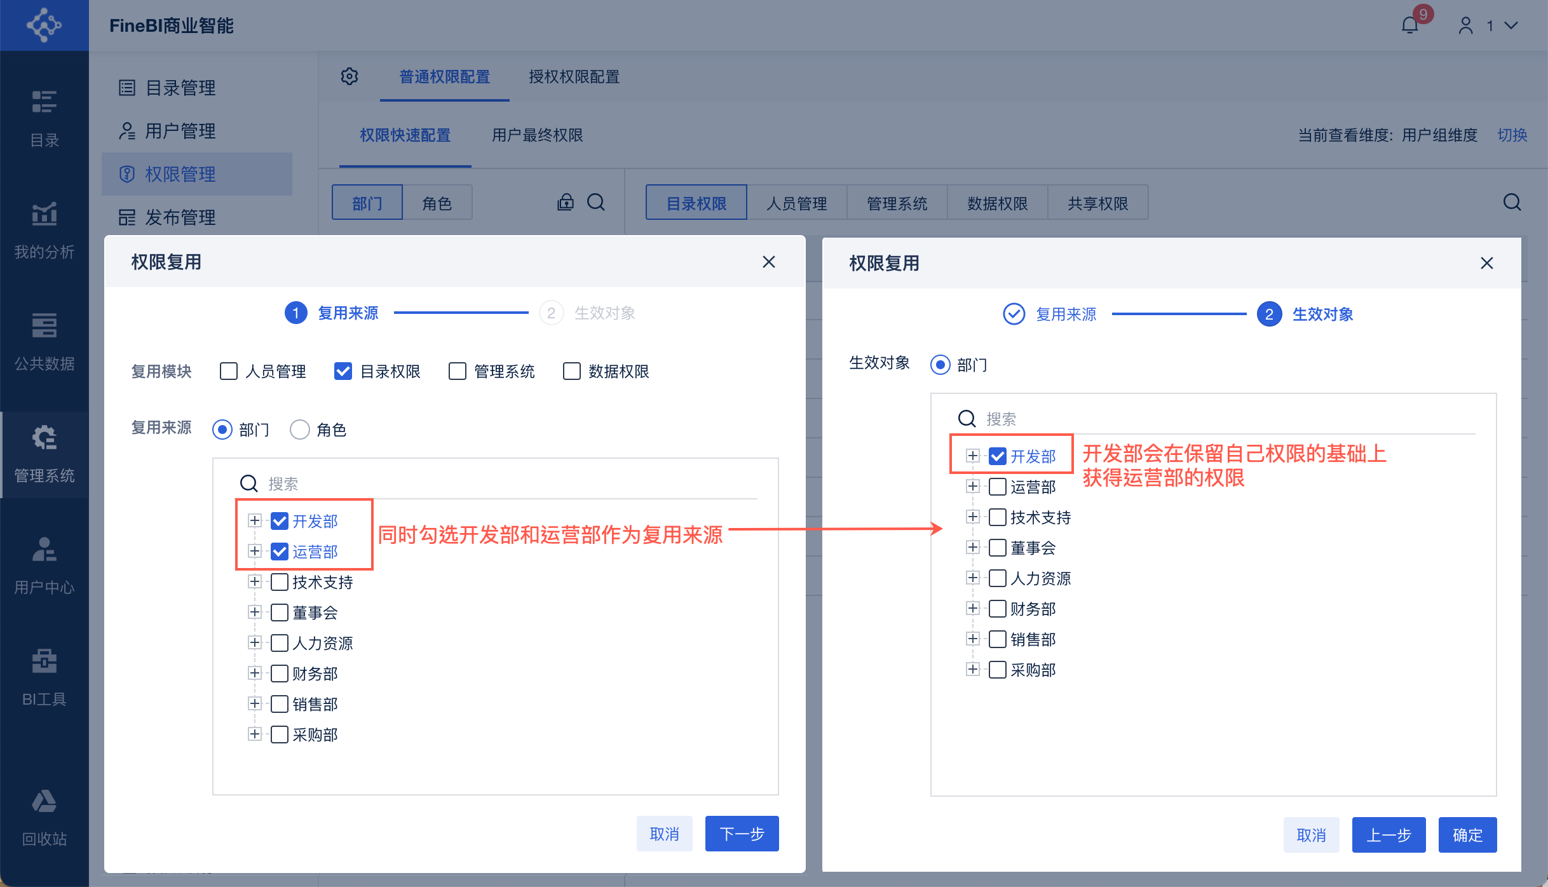Click the 切换 dimension link
This screenshot has width=1548, height=887.
[1512, 135]
